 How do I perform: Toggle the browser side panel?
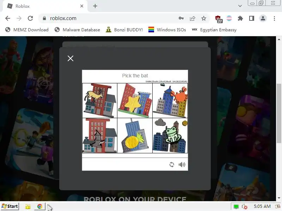click(x=252, y=18)
